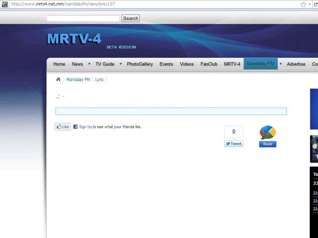
Task: Click the empty dotted light-blue lyric box
Action: (171, 111)
